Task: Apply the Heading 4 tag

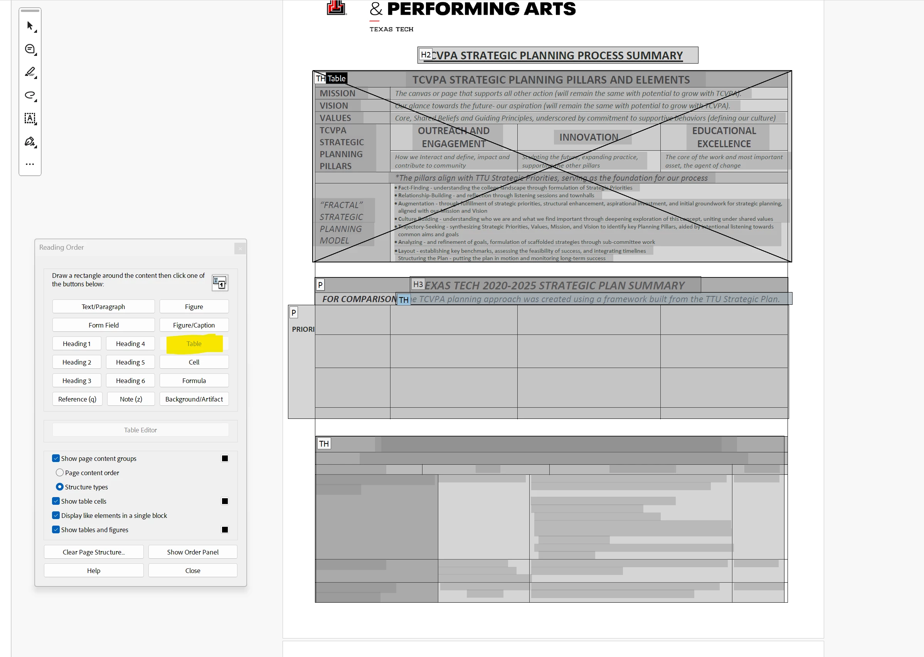Action: (130, 343)
